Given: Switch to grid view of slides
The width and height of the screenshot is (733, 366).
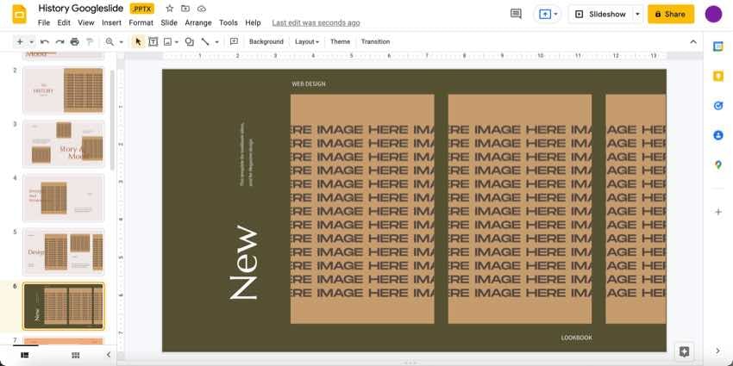Looking at the screenshot, I should pyautogui.click(x=75, y=355).
